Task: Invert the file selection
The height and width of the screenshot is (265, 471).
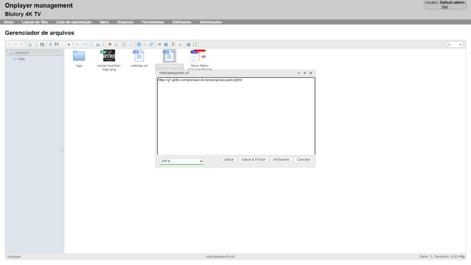Action: 151,45
